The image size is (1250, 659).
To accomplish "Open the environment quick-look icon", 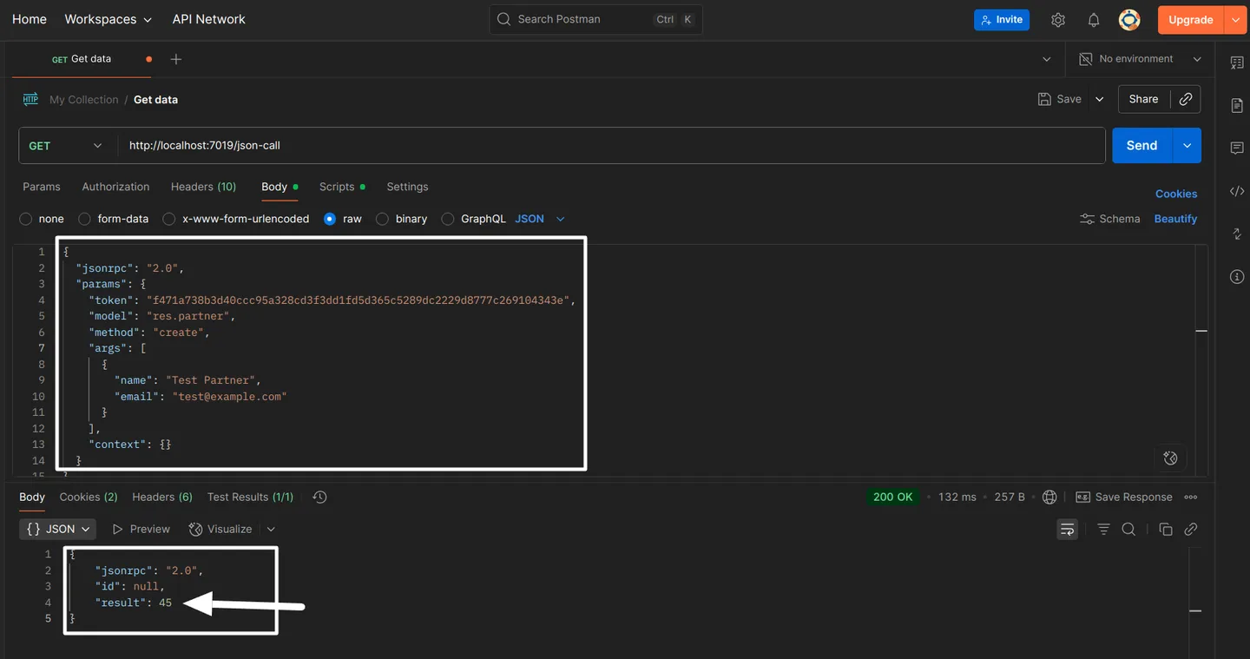I will [1085, 59].
